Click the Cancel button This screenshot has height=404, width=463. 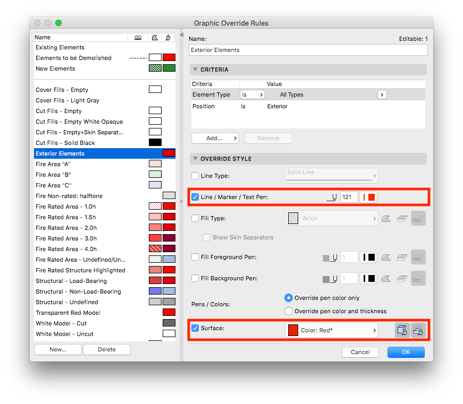(x=360, y=353)
